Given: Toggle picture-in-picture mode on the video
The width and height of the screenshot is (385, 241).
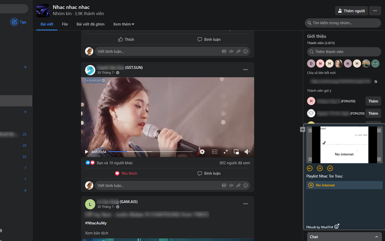Looking at the screenshot, I should pyautogui.click(x=236, y=152).
